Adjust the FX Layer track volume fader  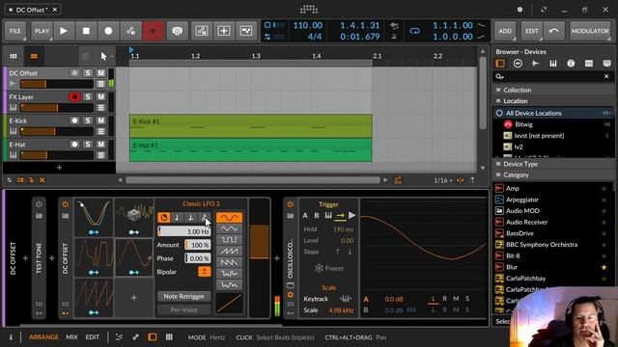57,108
